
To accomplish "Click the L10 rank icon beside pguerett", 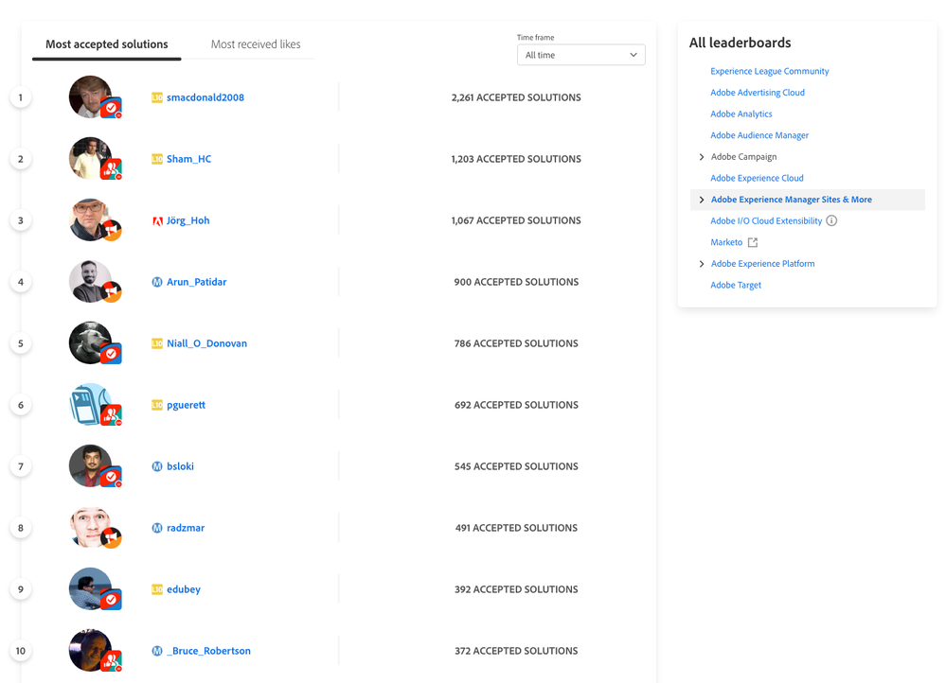I will 157,405.
